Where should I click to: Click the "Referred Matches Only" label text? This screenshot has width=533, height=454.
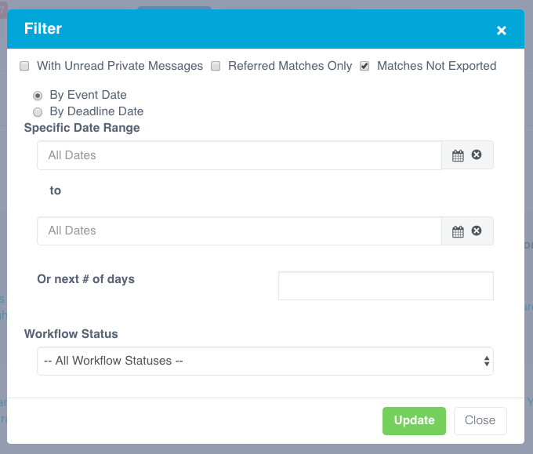pyautogui.click(x=290, y=67)
